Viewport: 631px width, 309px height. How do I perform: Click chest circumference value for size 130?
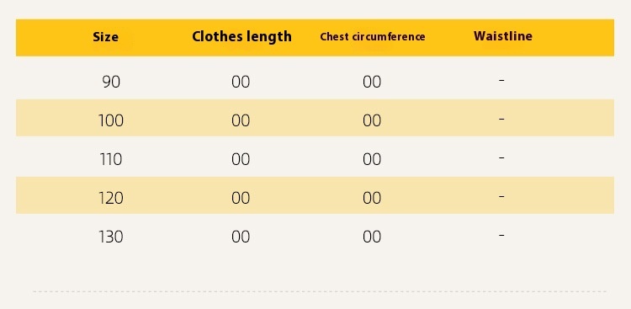(372, 237)
